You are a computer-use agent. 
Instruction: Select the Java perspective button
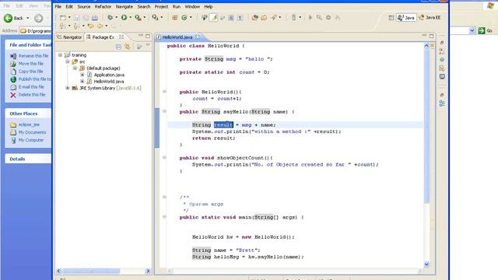(x=406, y=18)
